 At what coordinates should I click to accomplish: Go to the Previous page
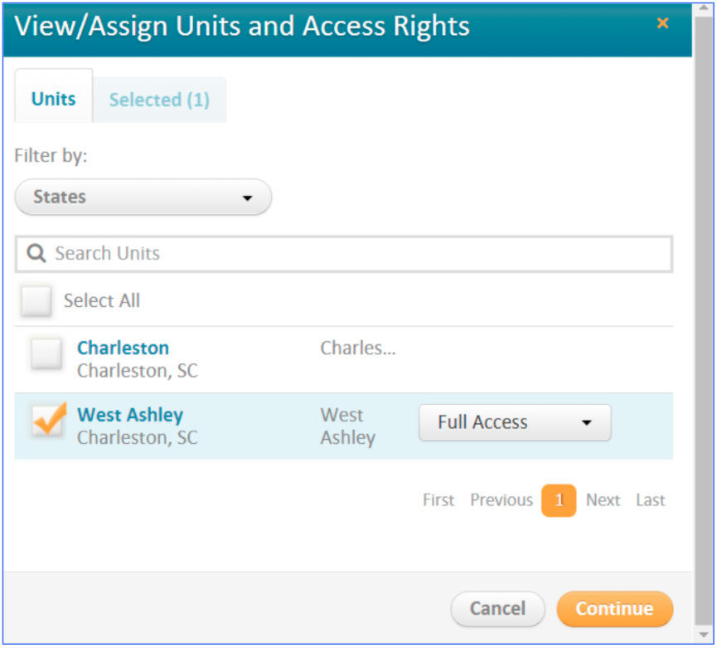click(x=501, y=500)
